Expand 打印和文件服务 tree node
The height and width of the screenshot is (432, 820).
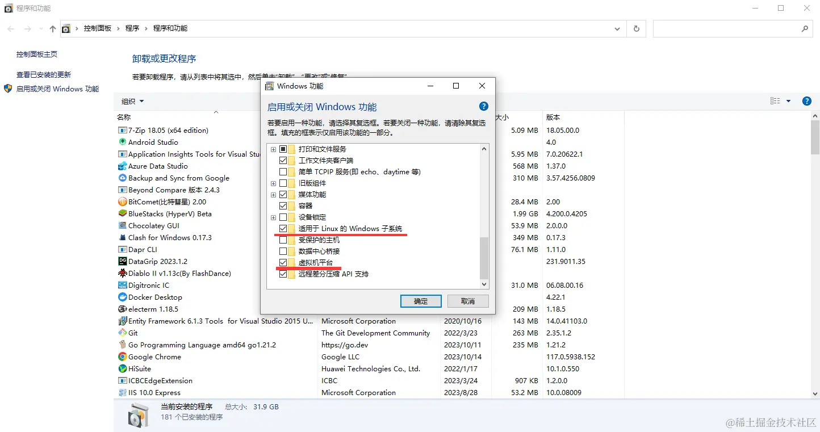point(273,149)
